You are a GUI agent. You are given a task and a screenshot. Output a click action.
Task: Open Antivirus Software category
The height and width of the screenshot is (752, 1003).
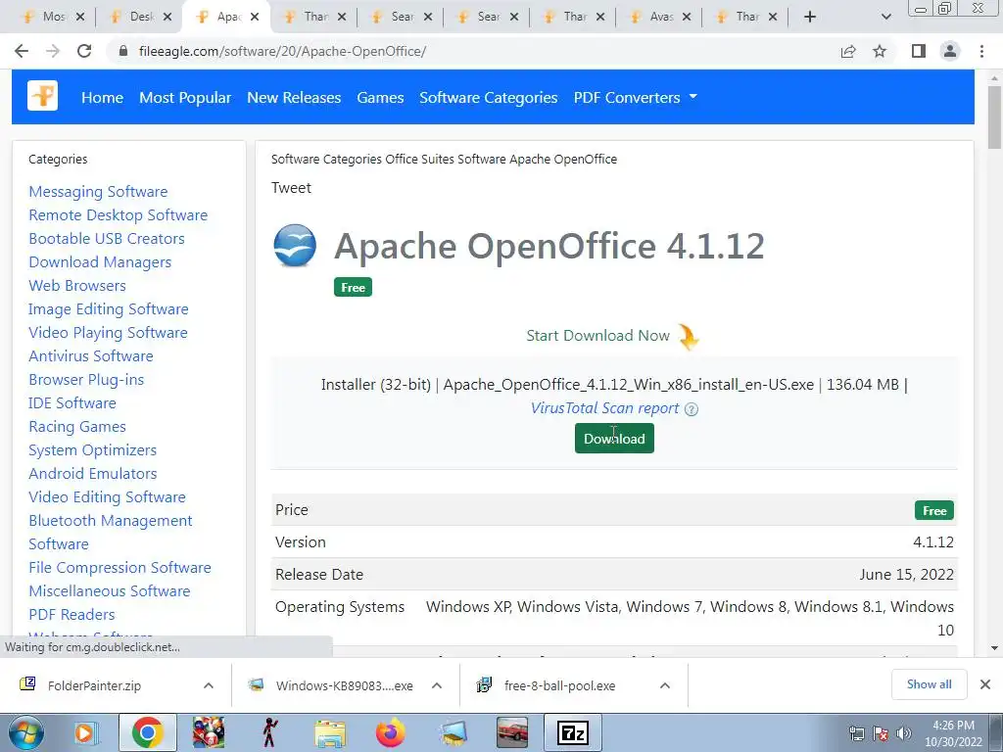click(x=91, y=356)
